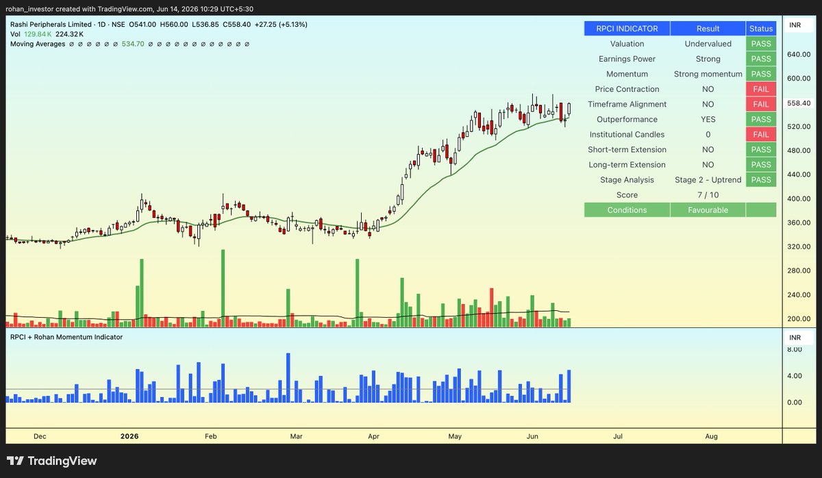Screen dimensions: 822x478
Task: Click the Vol 129.84K volume legend
Action: point(31,34)
